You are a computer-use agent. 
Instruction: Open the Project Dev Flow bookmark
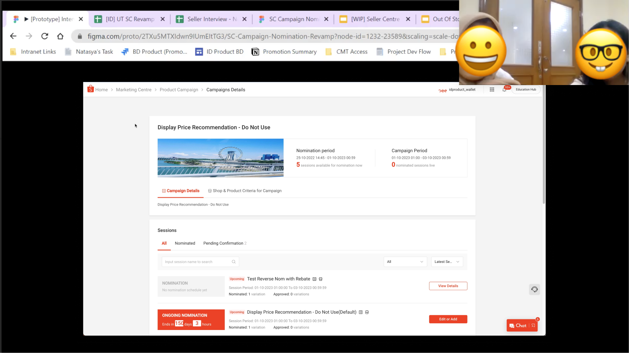(404, 51)
